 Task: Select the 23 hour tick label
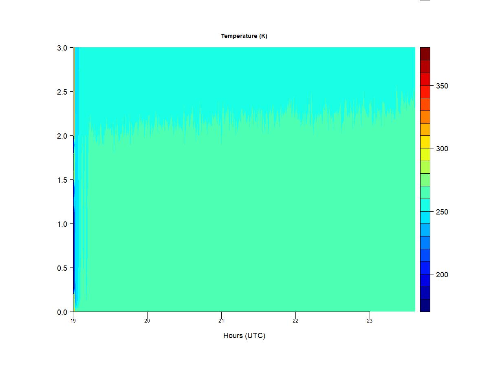[x=370, y=321]
